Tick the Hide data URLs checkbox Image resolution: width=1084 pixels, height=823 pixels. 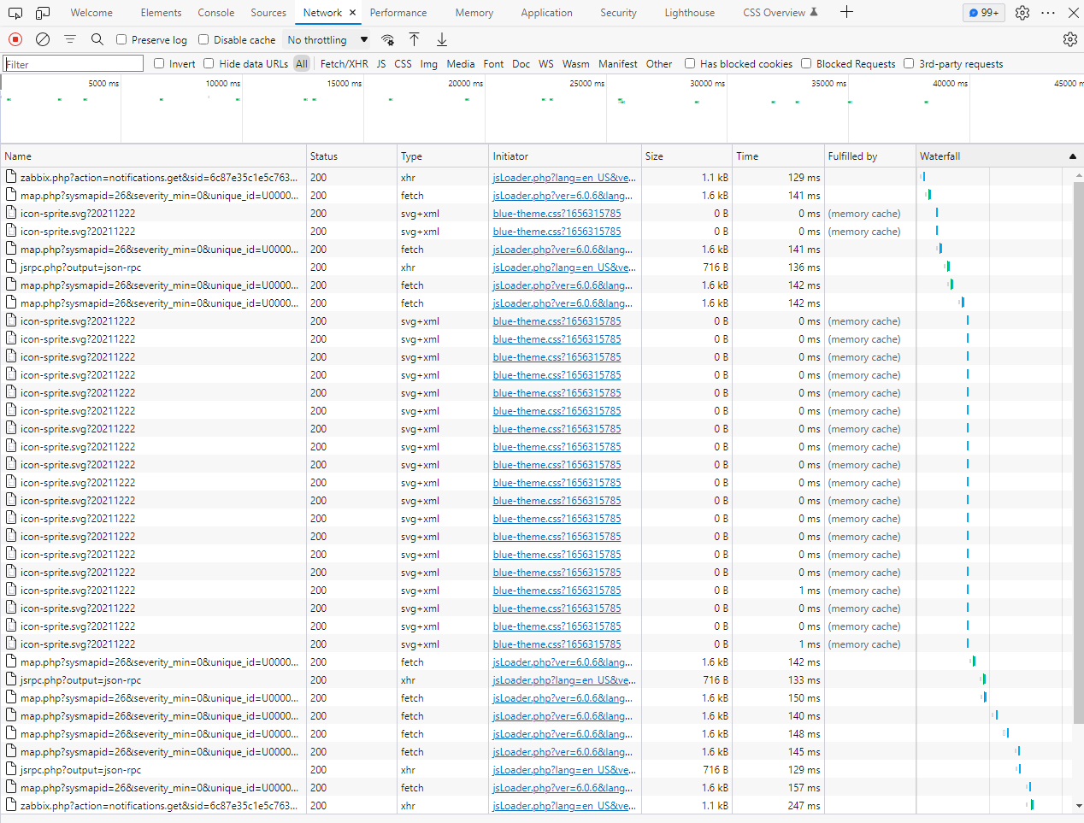coord(209,63)
